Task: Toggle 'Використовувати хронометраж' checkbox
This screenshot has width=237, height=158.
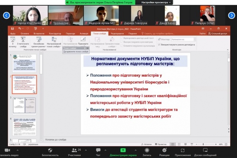Action: tap(122, 42)
